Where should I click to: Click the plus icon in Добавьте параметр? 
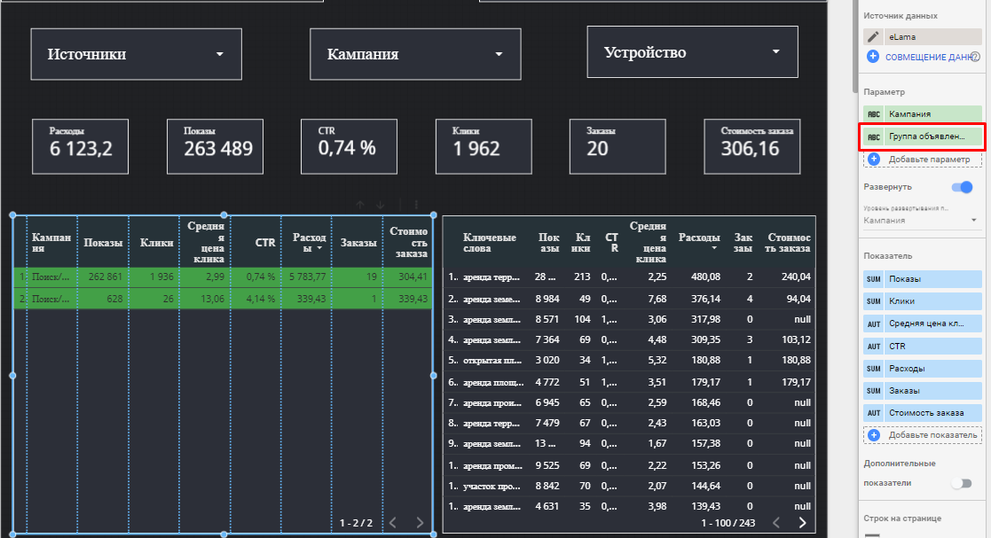pos(873,160)
